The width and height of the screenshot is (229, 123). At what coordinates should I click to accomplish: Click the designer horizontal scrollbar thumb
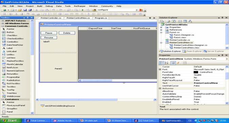[78, 100]
